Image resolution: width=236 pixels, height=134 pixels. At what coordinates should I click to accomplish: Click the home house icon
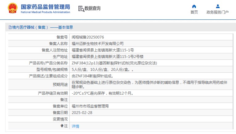click(194, 6)
